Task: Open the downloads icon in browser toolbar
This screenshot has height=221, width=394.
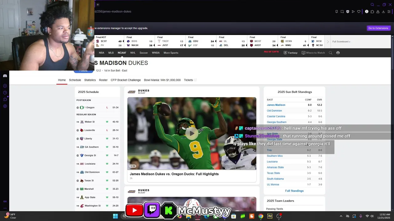Action: [383, 12]
